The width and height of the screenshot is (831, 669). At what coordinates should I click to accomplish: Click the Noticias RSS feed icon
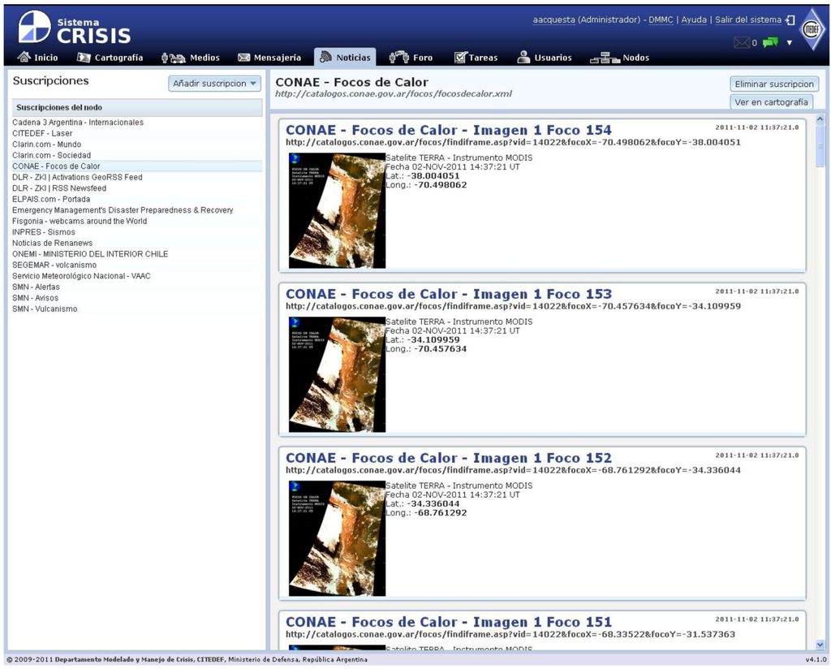[325, 58]
